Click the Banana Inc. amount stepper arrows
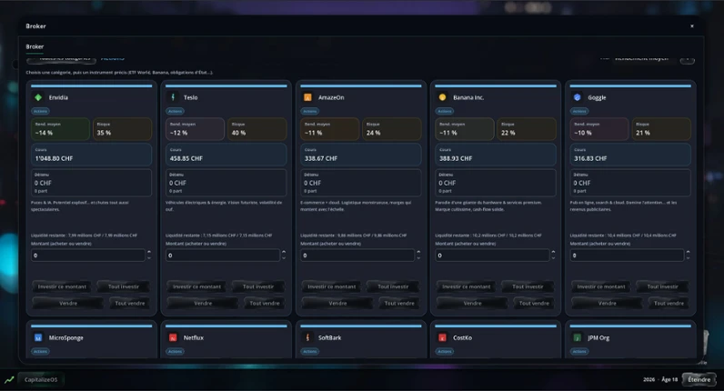This screenshot has width=724, height=391. (x=554, y=256)
